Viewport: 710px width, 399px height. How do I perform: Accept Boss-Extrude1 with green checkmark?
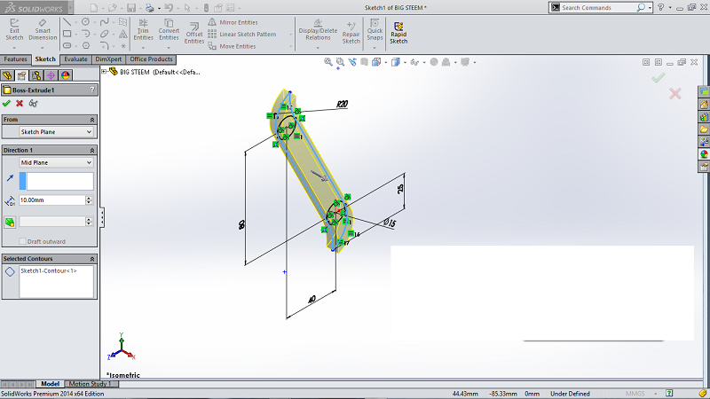click(6, 103)
